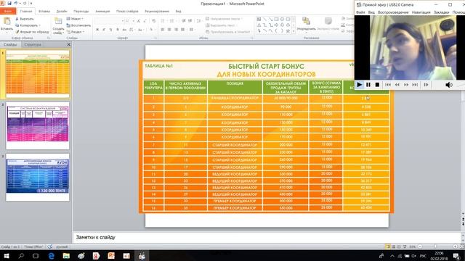465x261 pixels.
Task: Open the Windows Start menu
Action: coord(6,256)
